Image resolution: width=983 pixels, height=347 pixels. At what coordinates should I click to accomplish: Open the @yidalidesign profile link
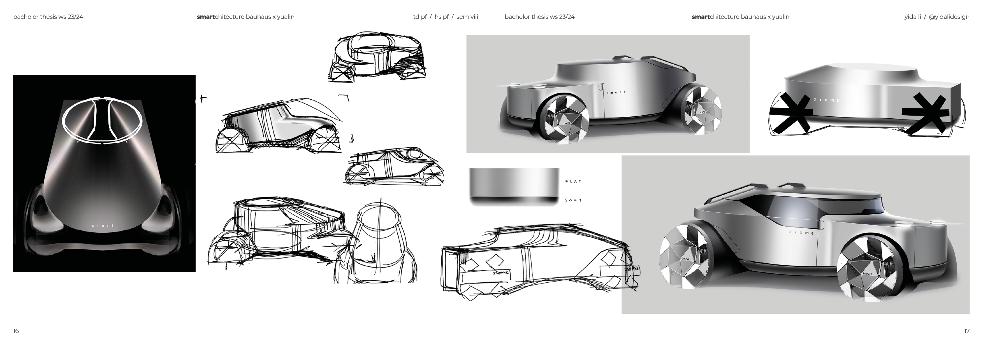point(950,17)
